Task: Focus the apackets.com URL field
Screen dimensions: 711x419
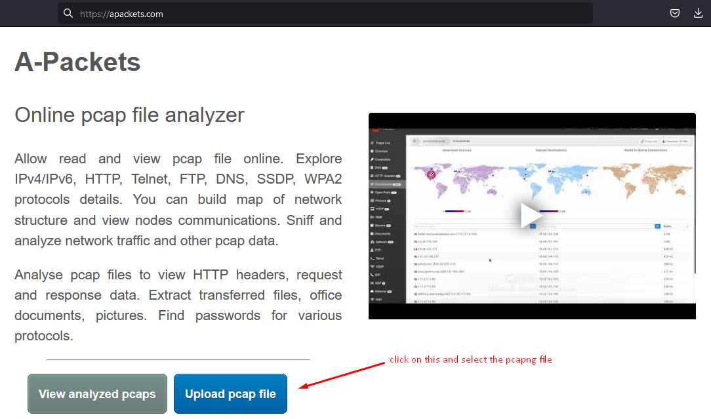Action: point(328,13)
